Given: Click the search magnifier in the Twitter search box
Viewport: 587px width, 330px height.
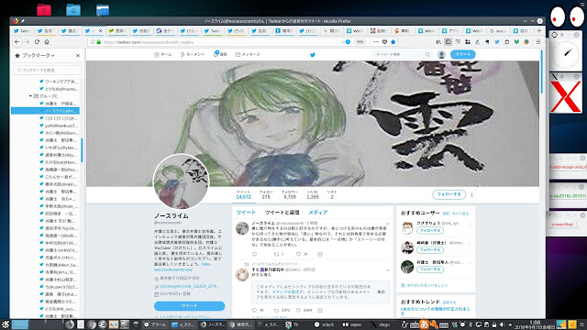Looking at the screenshot, I should (x=427, y=55).
